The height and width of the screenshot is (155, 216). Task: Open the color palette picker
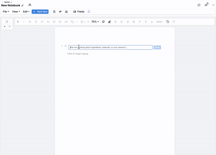(x=103, y=22)
